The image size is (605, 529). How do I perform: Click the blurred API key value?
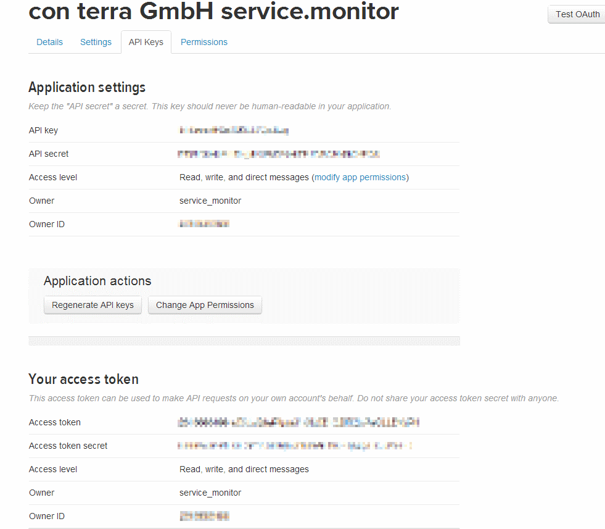tap(234, 130)
